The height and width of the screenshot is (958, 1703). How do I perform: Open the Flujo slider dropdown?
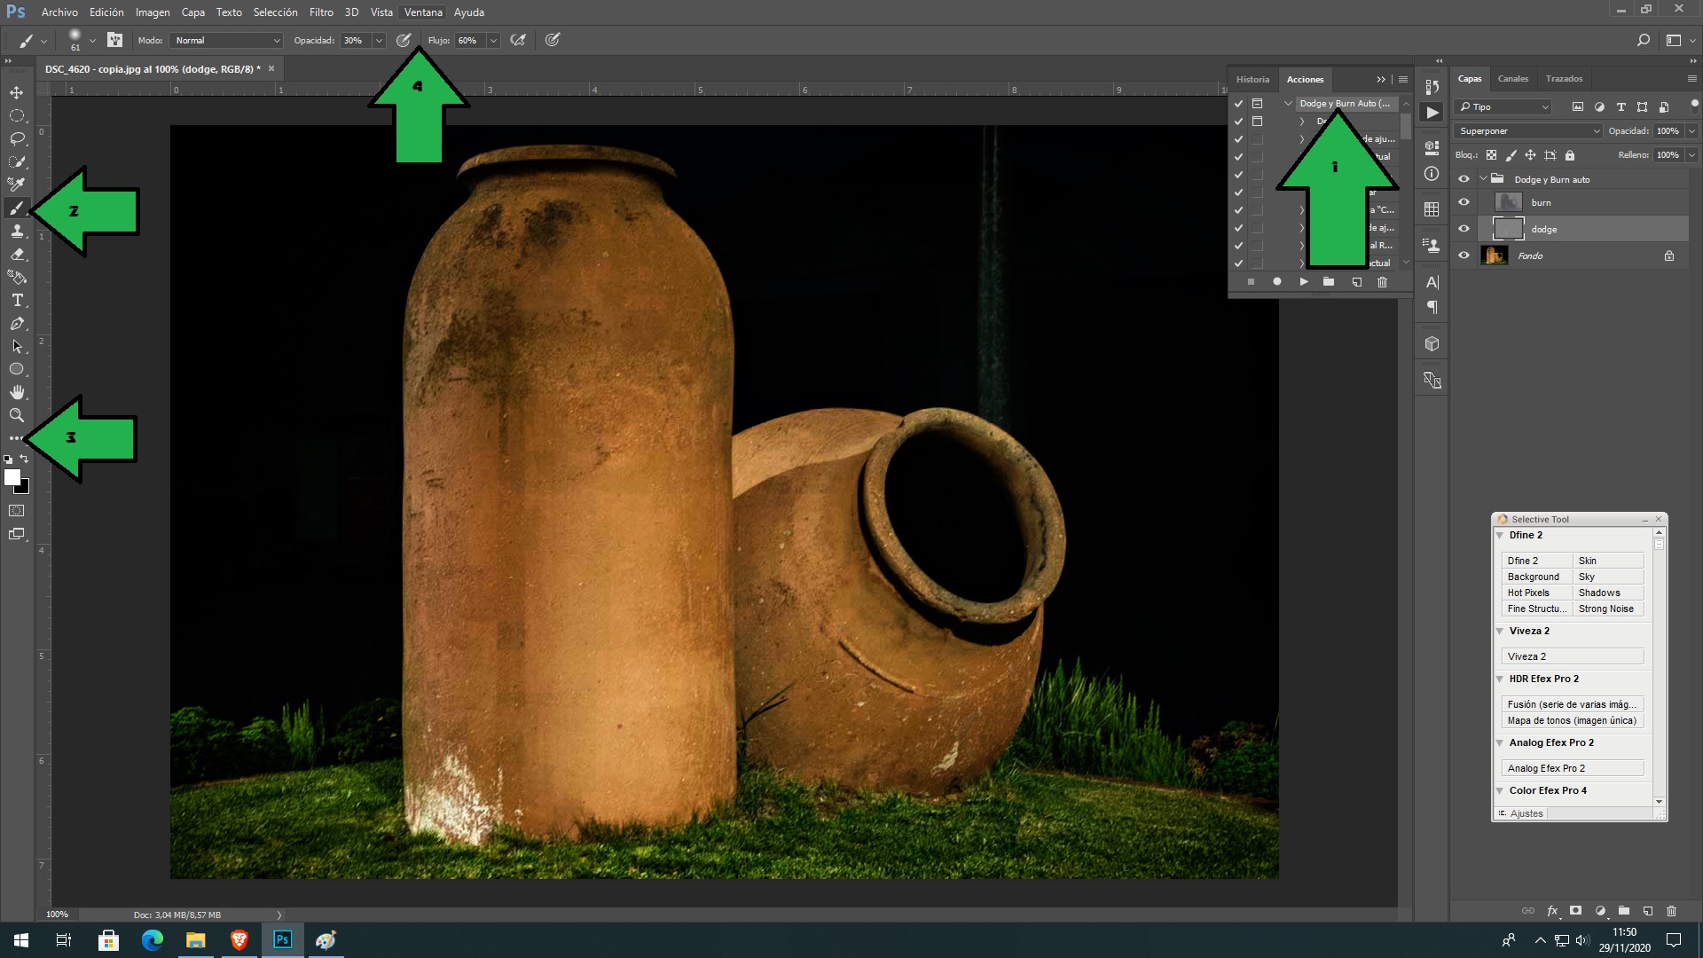pos(493,41)
